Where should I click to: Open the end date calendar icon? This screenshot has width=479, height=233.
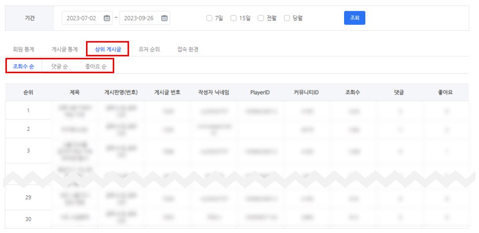tap(164, 18)
